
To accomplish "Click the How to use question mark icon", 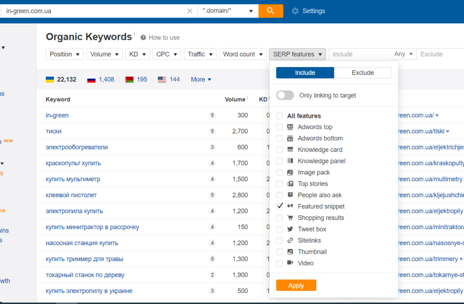I will (x=143, y=38).
